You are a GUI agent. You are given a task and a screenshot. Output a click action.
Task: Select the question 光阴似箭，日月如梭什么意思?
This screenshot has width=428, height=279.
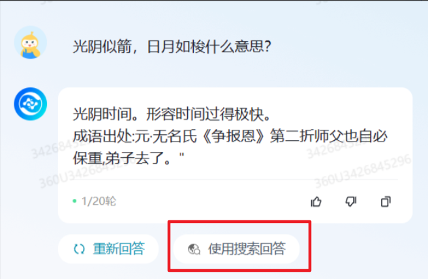(172, 46)
